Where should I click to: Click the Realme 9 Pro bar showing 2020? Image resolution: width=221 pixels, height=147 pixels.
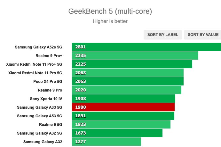coord(127,90)
